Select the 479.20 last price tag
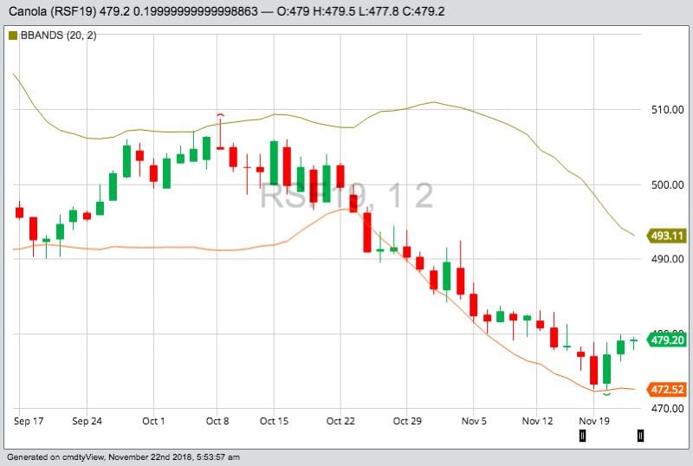The height and width of the screenshot is (466, 693). 667,340
